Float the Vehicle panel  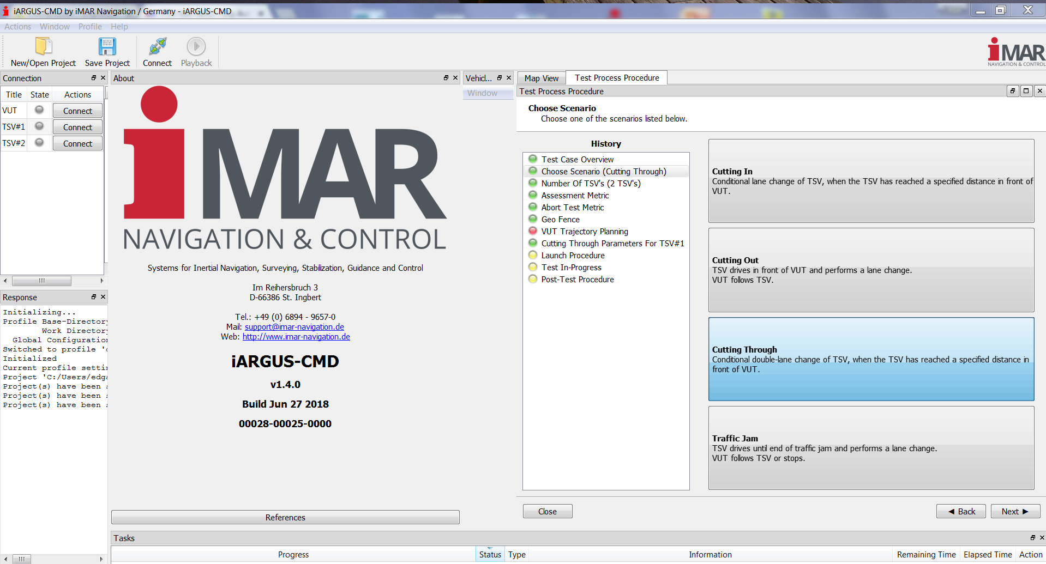click(x=500, y=78)
